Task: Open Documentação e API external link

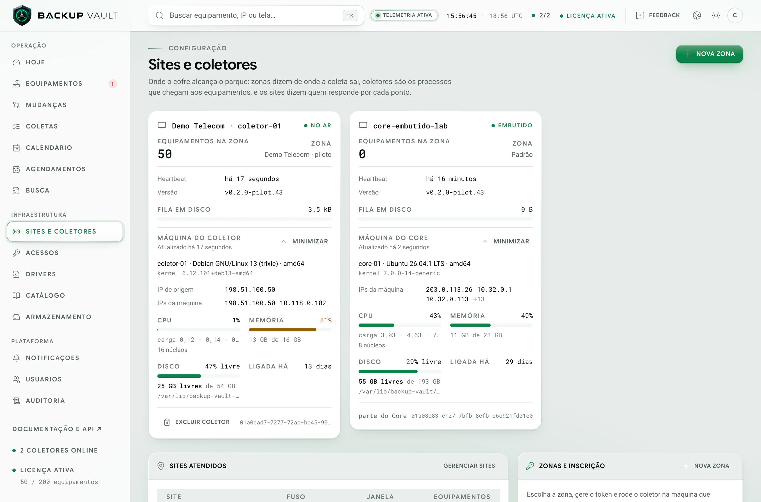Action: (x=57, y=429)
